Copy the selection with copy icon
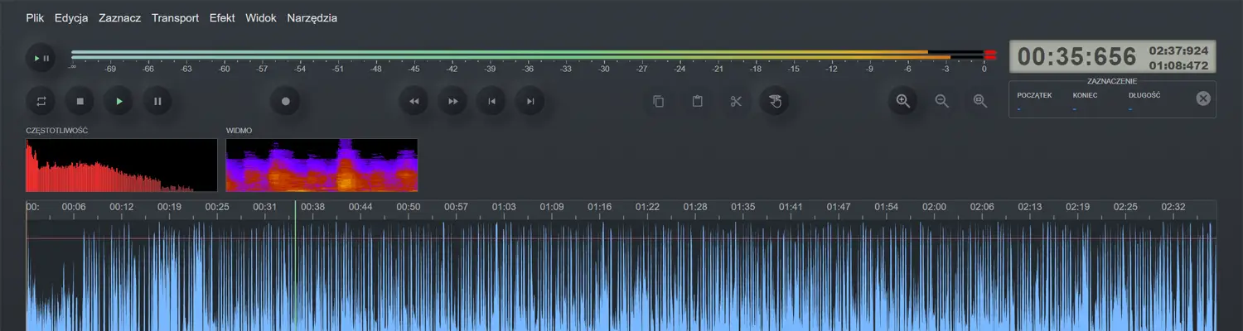1243x331 pixels. tap(659, 102)
